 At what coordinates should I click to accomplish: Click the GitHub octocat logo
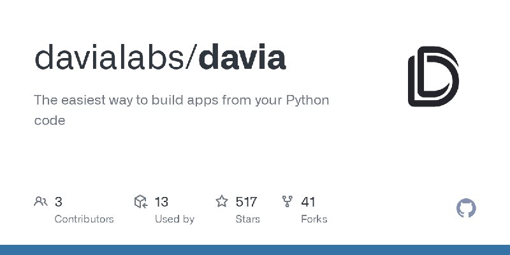(466, 208)
